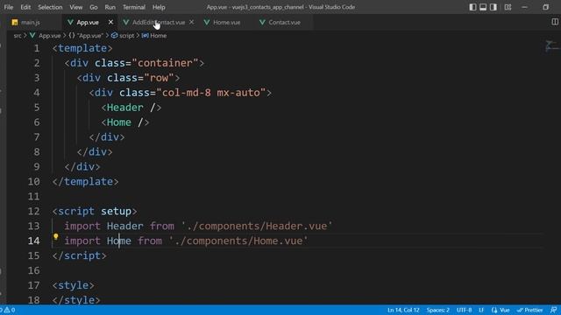Click the src breadcrumb
The image size is (561, 315).
(18, 35)
